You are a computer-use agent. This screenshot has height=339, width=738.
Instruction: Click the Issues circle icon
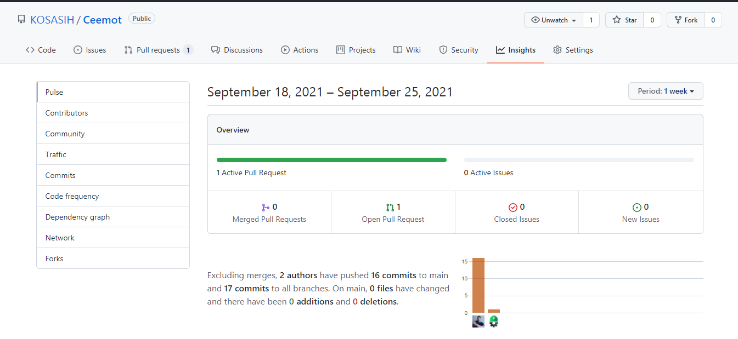77,50
